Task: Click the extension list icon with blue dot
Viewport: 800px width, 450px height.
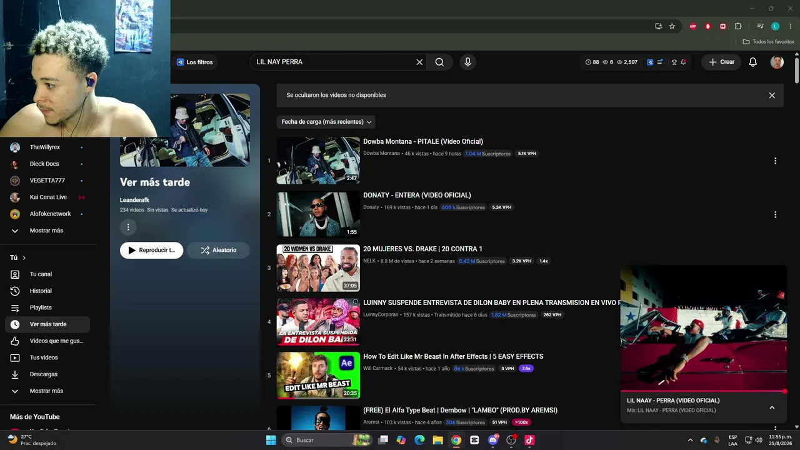Action: coord(660,62)
